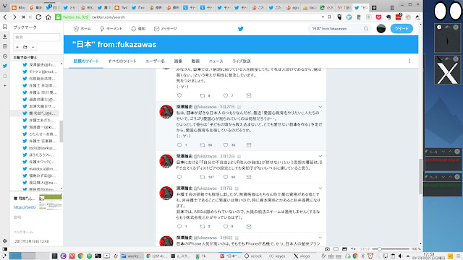This screenshot has width=463, height=260.
Task: Open page actions in status bar
Action: click(x=353, y=249)
